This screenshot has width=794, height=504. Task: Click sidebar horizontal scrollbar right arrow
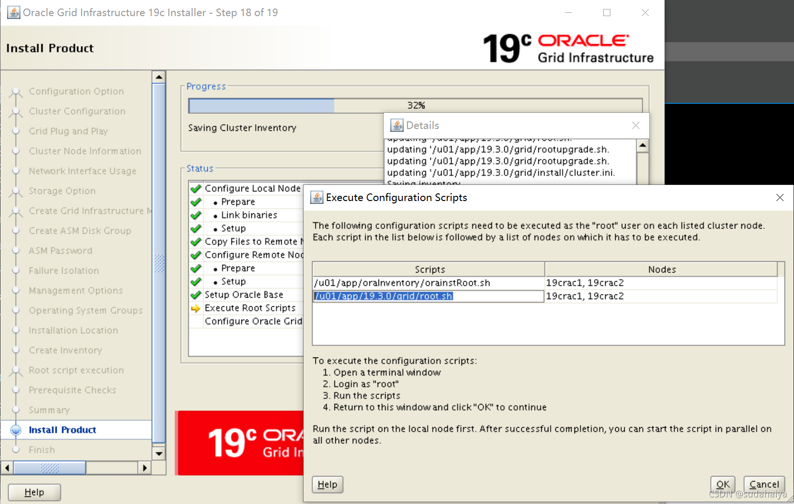click(x=145, y=468)
